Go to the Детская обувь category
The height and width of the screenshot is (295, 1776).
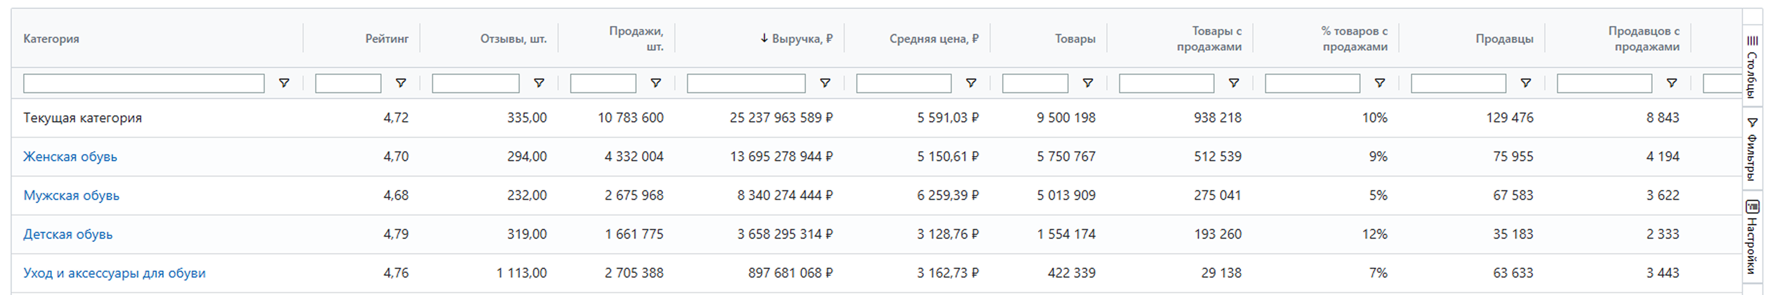[x=68, y=234]
